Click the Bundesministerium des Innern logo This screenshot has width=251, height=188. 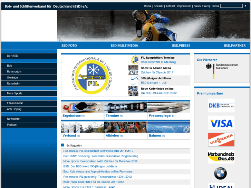(x=222, y=71)
